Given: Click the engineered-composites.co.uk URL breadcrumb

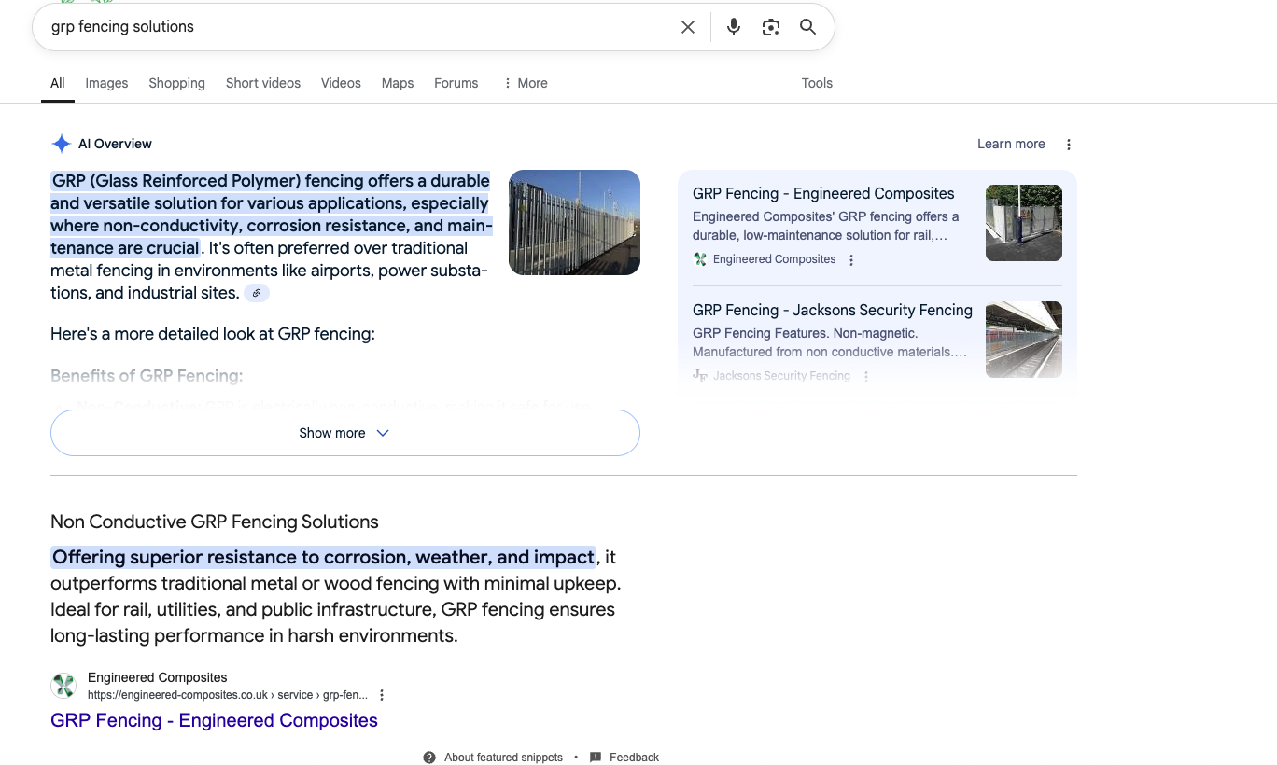Looking at the screenshot, I should [x=228, y=695].
